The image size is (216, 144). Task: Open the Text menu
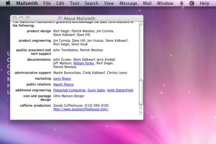coord(74,3)
